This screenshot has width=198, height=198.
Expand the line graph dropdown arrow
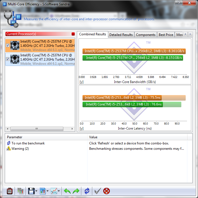coord(59,191)
